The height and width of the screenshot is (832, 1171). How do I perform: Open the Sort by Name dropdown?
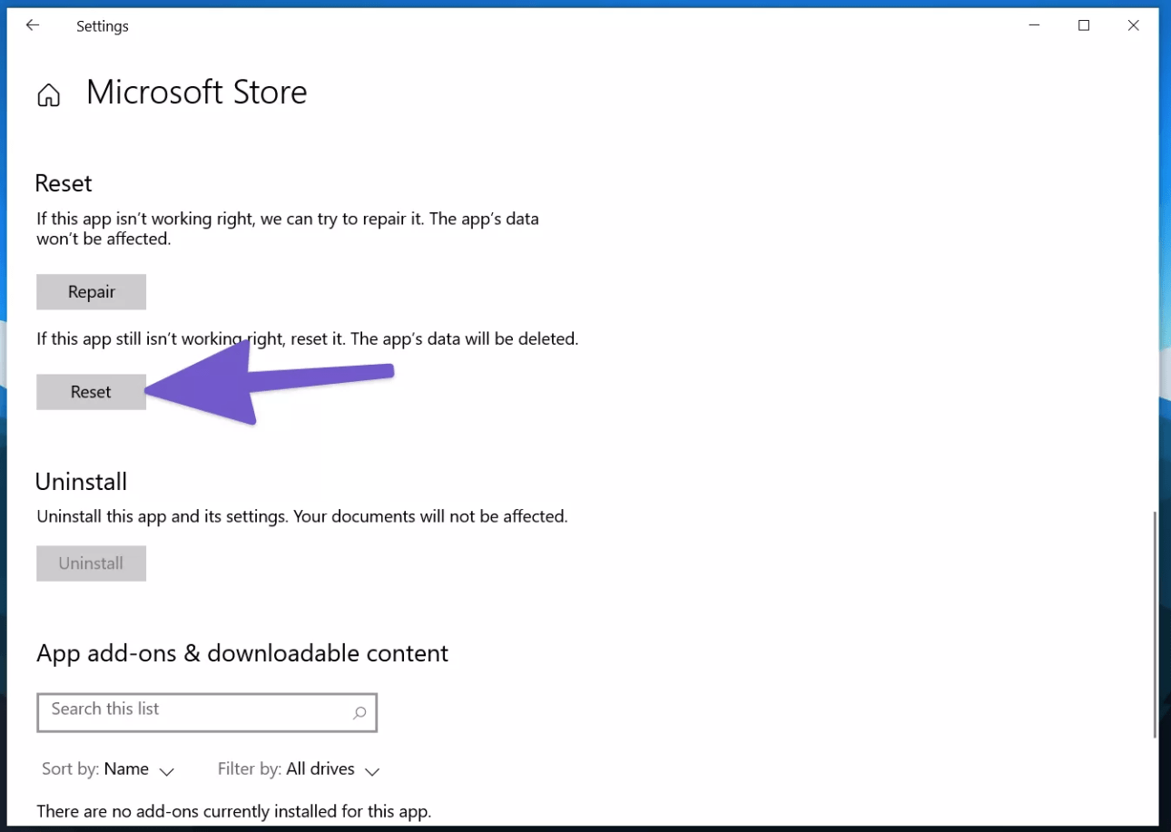pyautogui.click(x=126, y=769)
